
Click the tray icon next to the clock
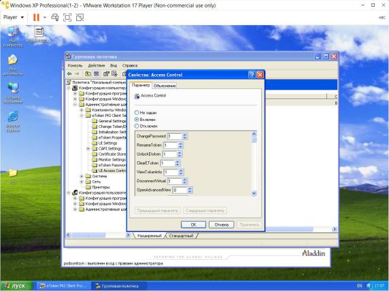pos(369,286)
